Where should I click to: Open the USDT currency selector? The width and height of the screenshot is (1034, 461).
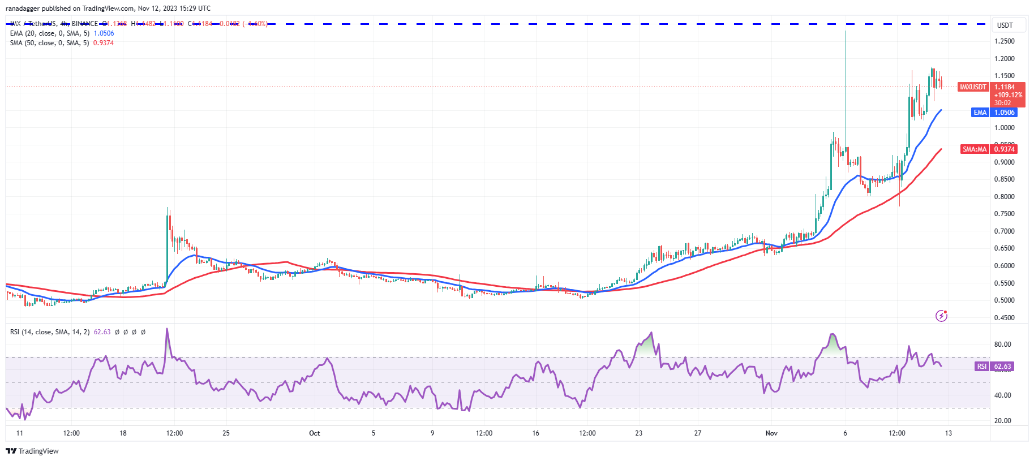[1005, 25]
